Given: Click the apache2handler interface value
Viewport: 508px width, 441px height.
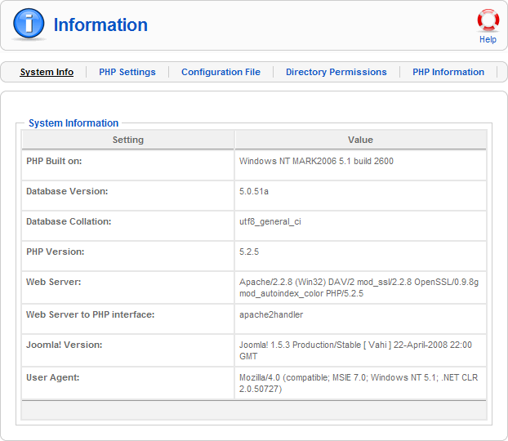Looking at the screenshot, I should pyautogui.click(x=271, y=314).
